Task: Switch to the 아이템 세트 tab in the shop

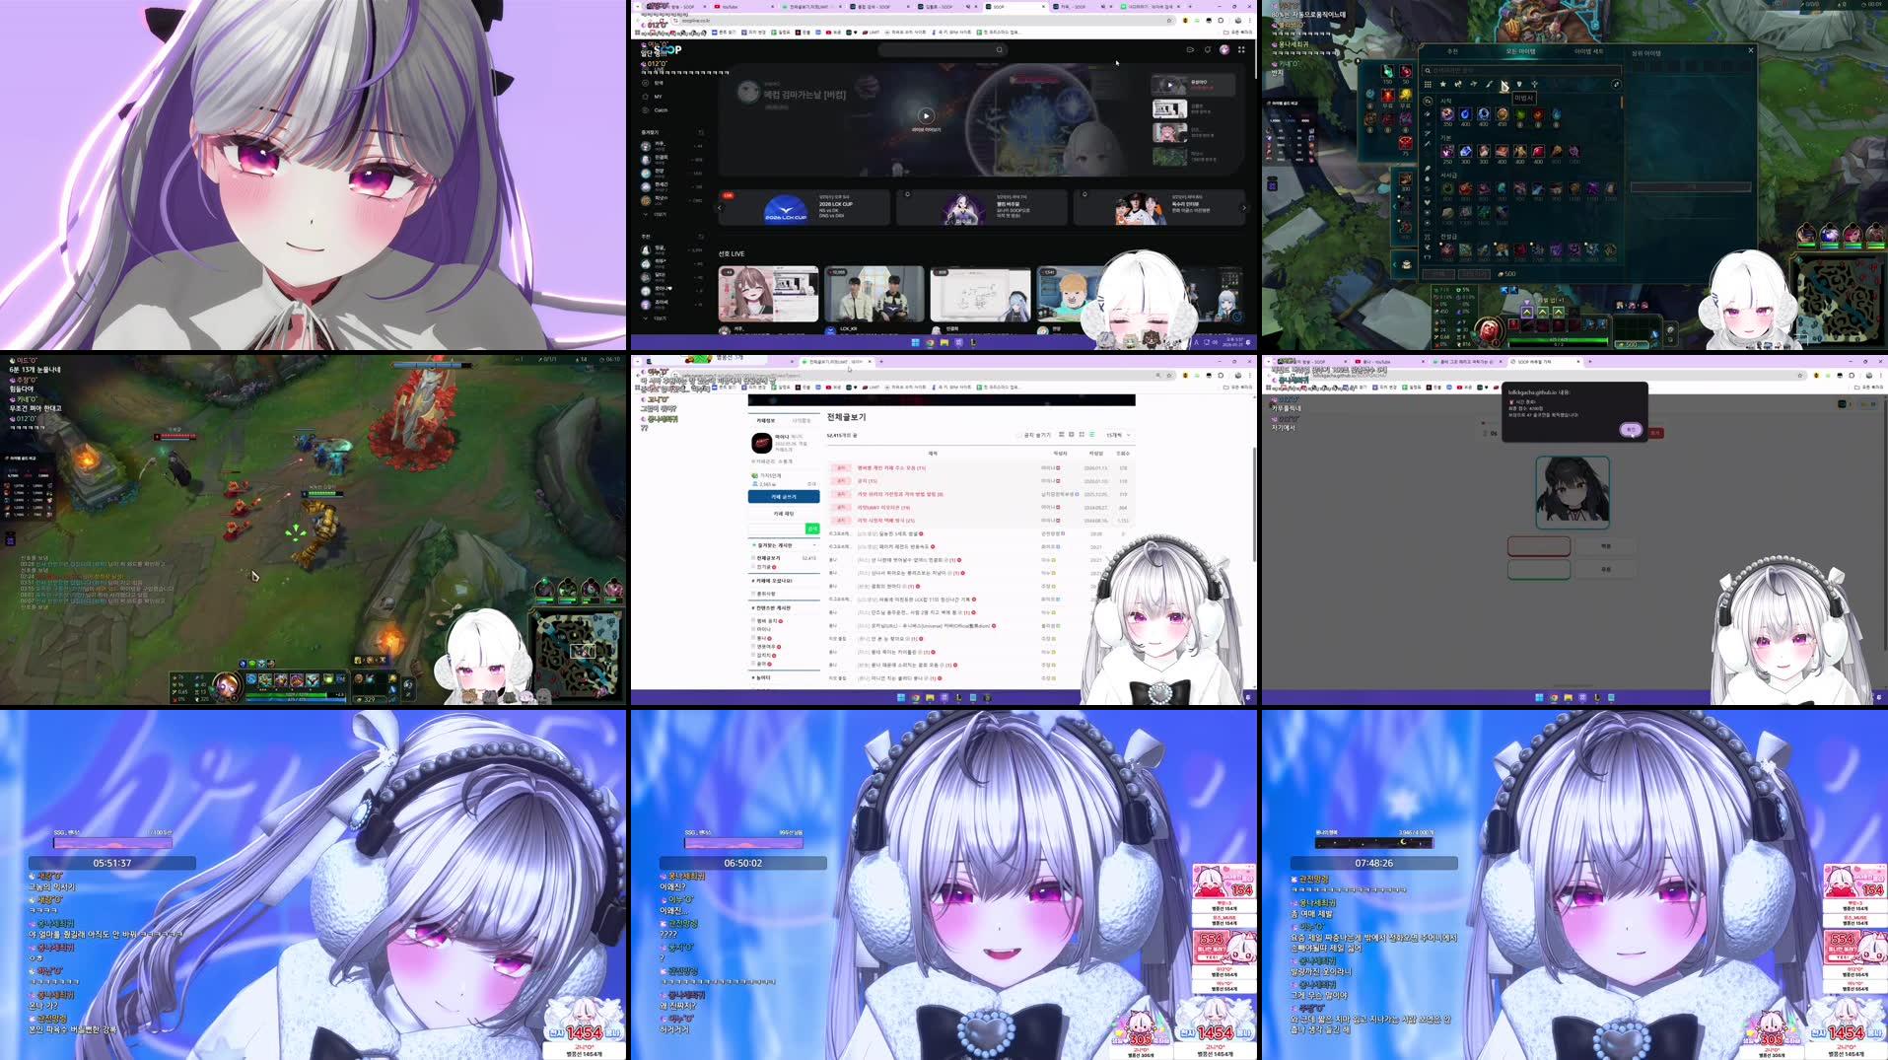Action: tap(1590, 51)
